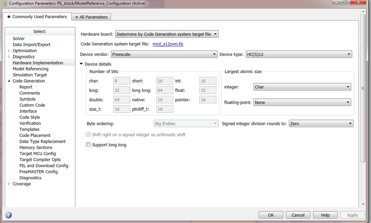The image size is (371, 223).
Task: Select PIL and Download Config item
Action: [44, 165]
